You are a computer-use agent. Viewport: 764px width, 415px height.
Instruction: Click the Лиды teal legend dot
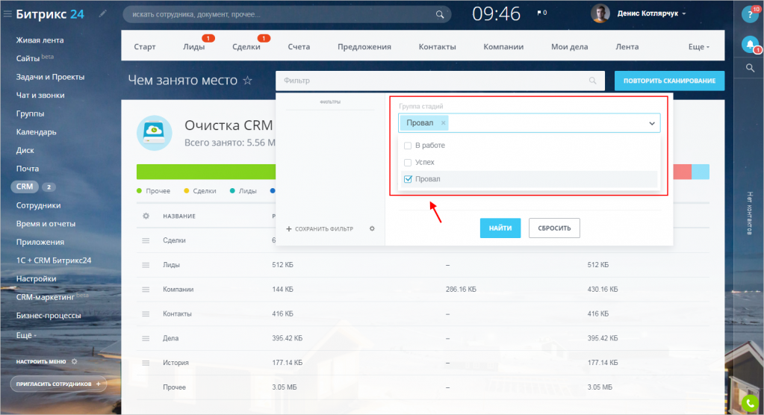(232, 191)
